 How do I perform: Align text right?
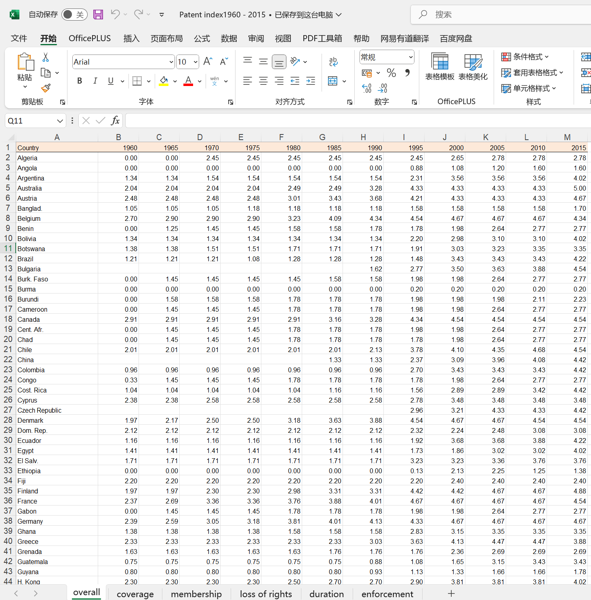point(279,81)
